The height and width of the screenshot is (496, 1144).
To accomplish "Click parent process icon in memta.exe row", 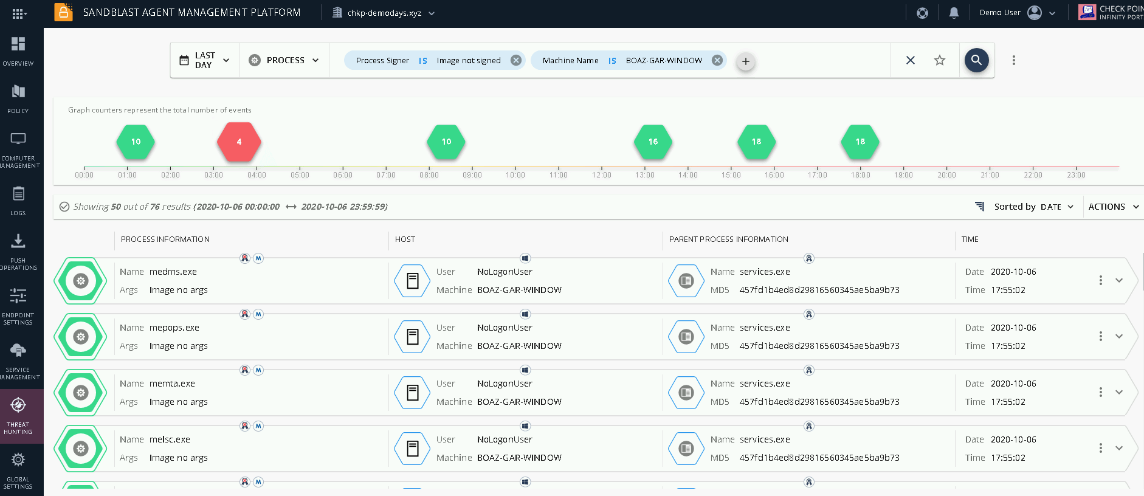I will point(686,393).
